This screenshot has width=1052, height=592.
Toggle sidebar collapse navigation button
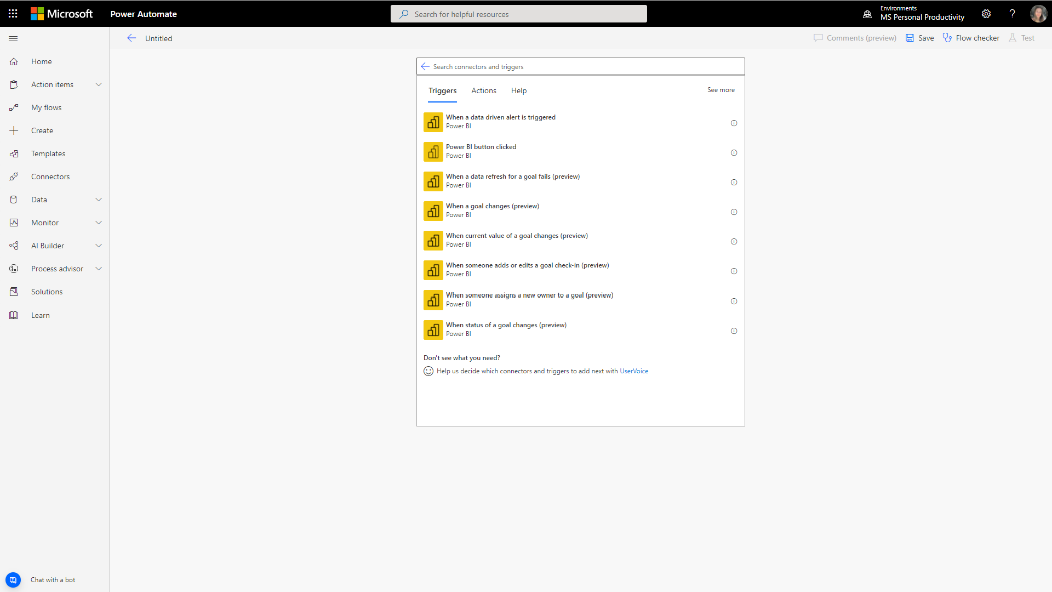(13, 38)
